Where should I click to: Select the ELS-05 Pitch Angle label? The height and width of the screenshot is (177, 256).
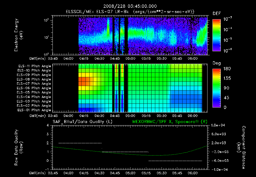click(x=34, y=92)
